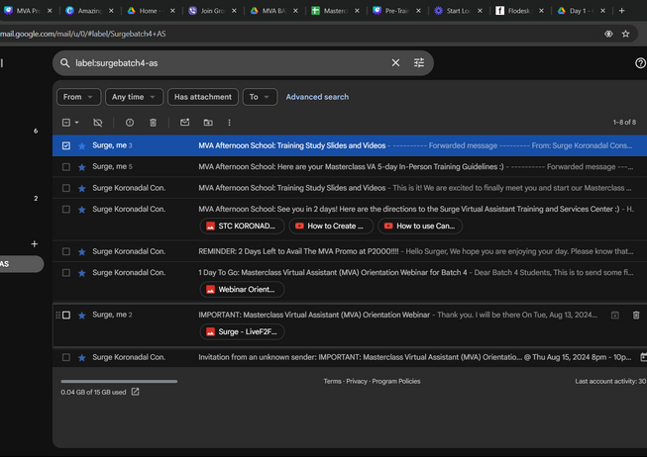Open the REMINDER 2 Days Left email
Screen dimensions: 647x457
pos(350,251)
